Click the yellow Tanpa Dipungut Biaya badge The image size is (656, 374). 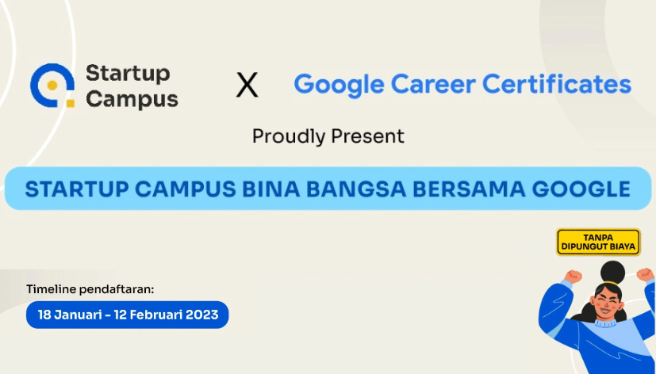[598, 242]
